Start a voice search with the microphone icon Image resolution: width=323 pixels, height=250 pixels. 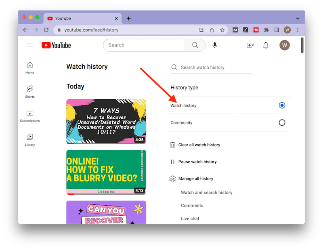coord(214,45)
